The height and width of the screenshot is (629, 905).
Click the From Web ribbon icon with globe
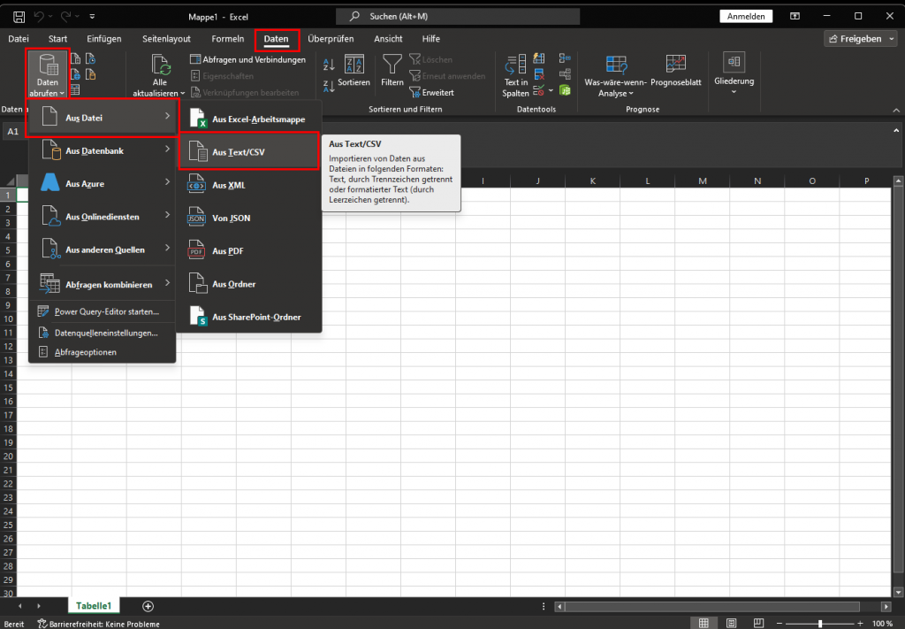click(76, 74)
